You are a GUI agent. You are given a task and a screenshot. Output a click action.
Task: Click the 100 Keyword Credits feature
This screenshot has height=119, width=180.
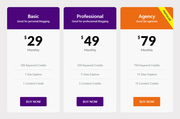pos(33,65)
